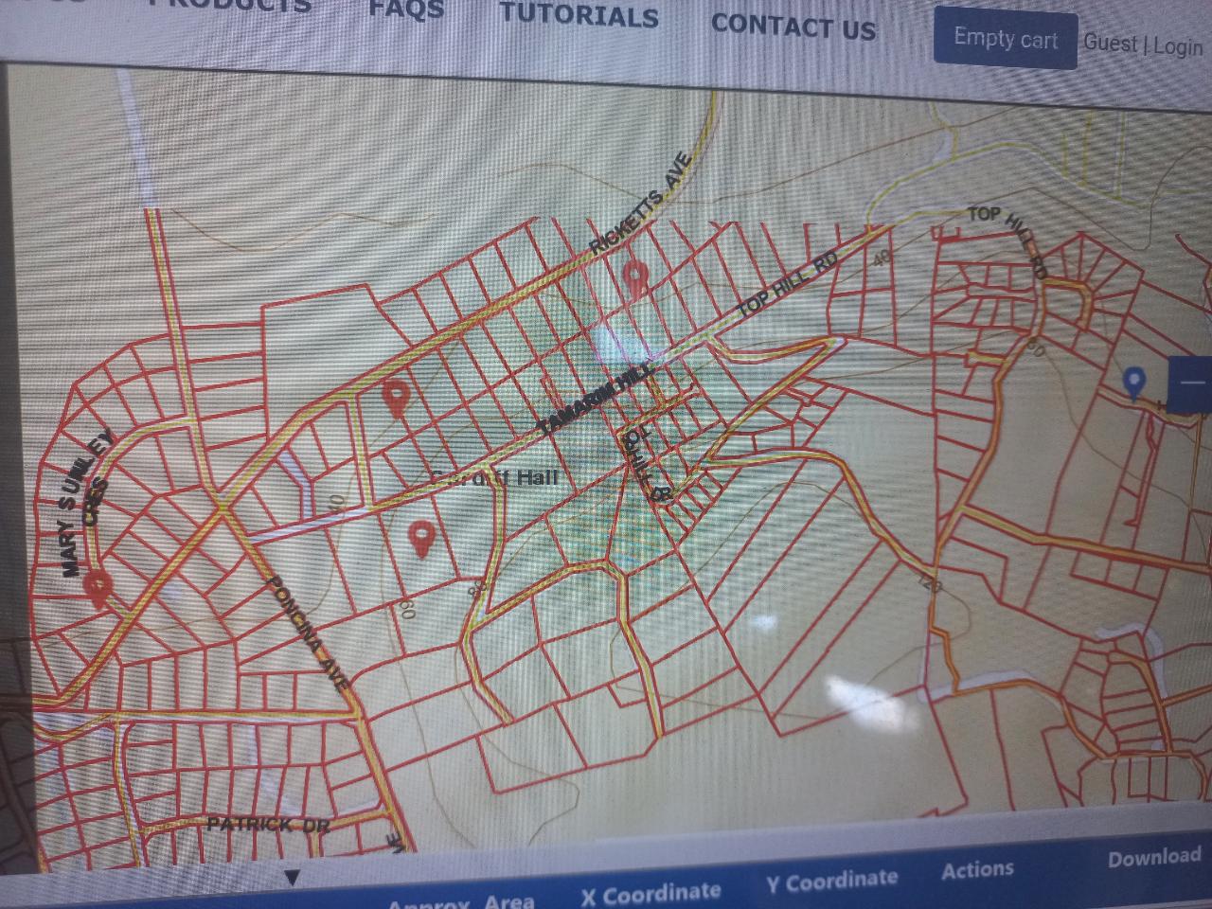The height and width of the screenshot is (909, 1212).
Task: Select the red marker left of Tamarind Hill
Action: point(395,399)
